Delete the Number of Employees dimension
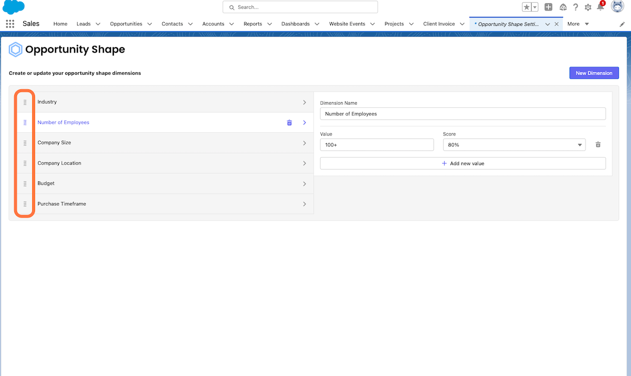Viewport: 631px width, 376px height. (290, 123)
